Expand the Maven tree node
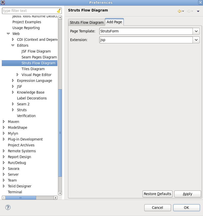Screen dimensions: 203x216 click(x=4, y=122)
